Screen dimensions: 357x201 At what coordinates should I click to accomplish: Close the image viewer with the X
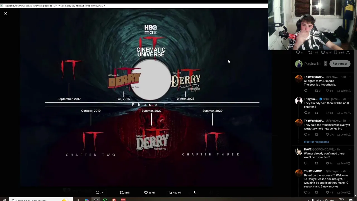5,13
